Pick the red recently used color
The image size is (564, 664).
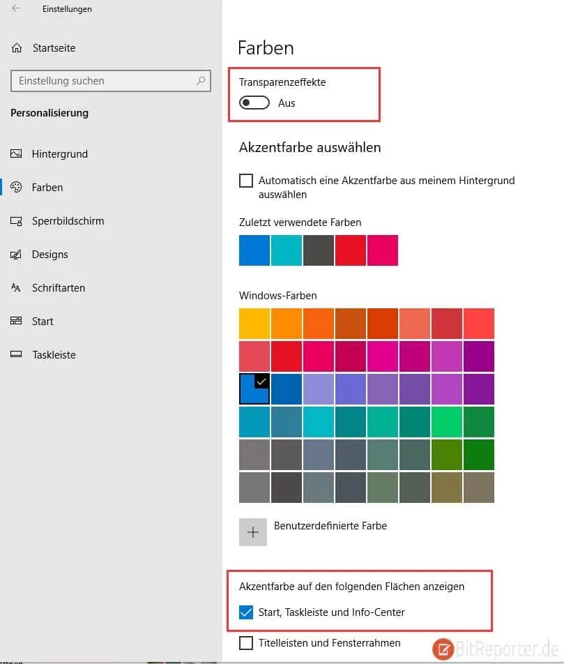pyautogui.click(x=350, y=250)
